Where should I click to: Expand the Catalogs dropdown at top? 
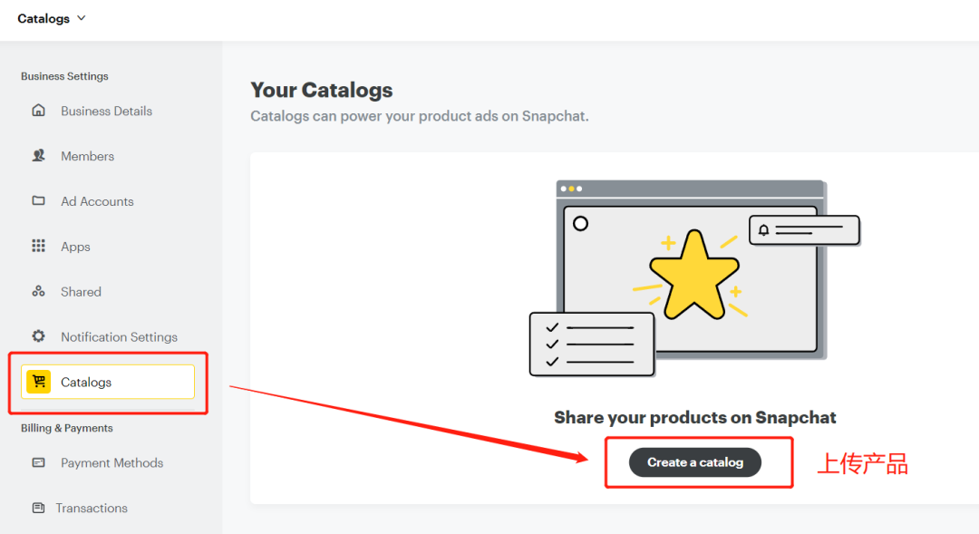(52, 18)
